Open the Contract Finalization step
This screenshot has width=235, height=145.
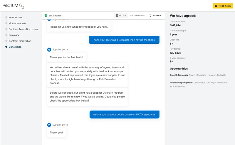tap(20, 41)
